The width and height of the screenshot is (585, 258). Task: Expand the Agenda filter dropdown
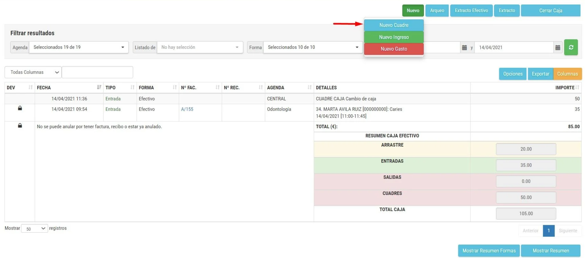point(79,47)
